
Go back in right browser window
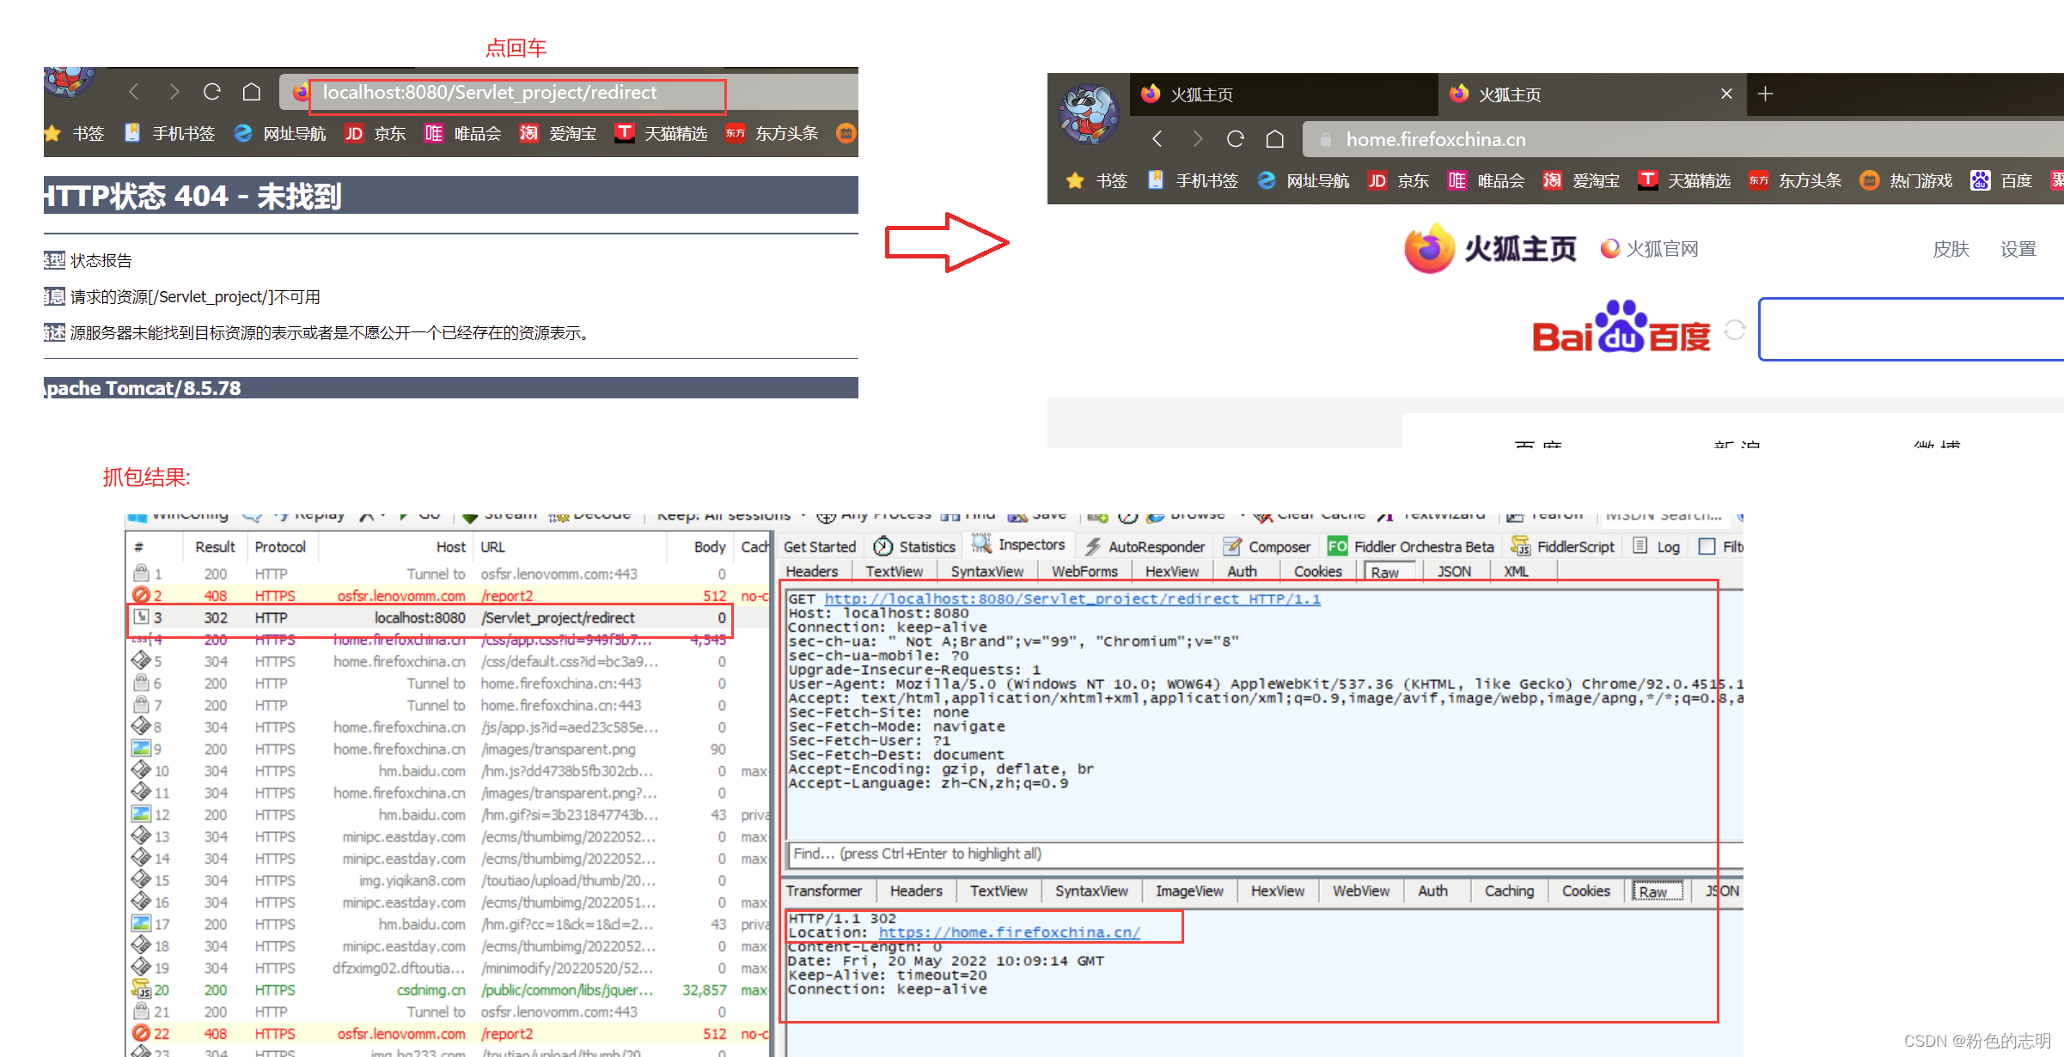[x=1157, y=139]
